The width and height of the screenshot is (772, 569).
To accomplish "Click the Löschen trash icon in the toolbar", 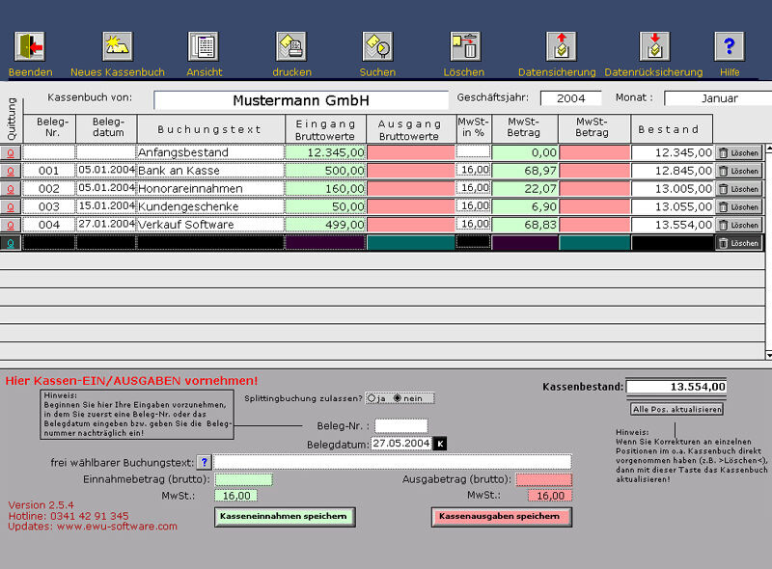I will [465, 46].
